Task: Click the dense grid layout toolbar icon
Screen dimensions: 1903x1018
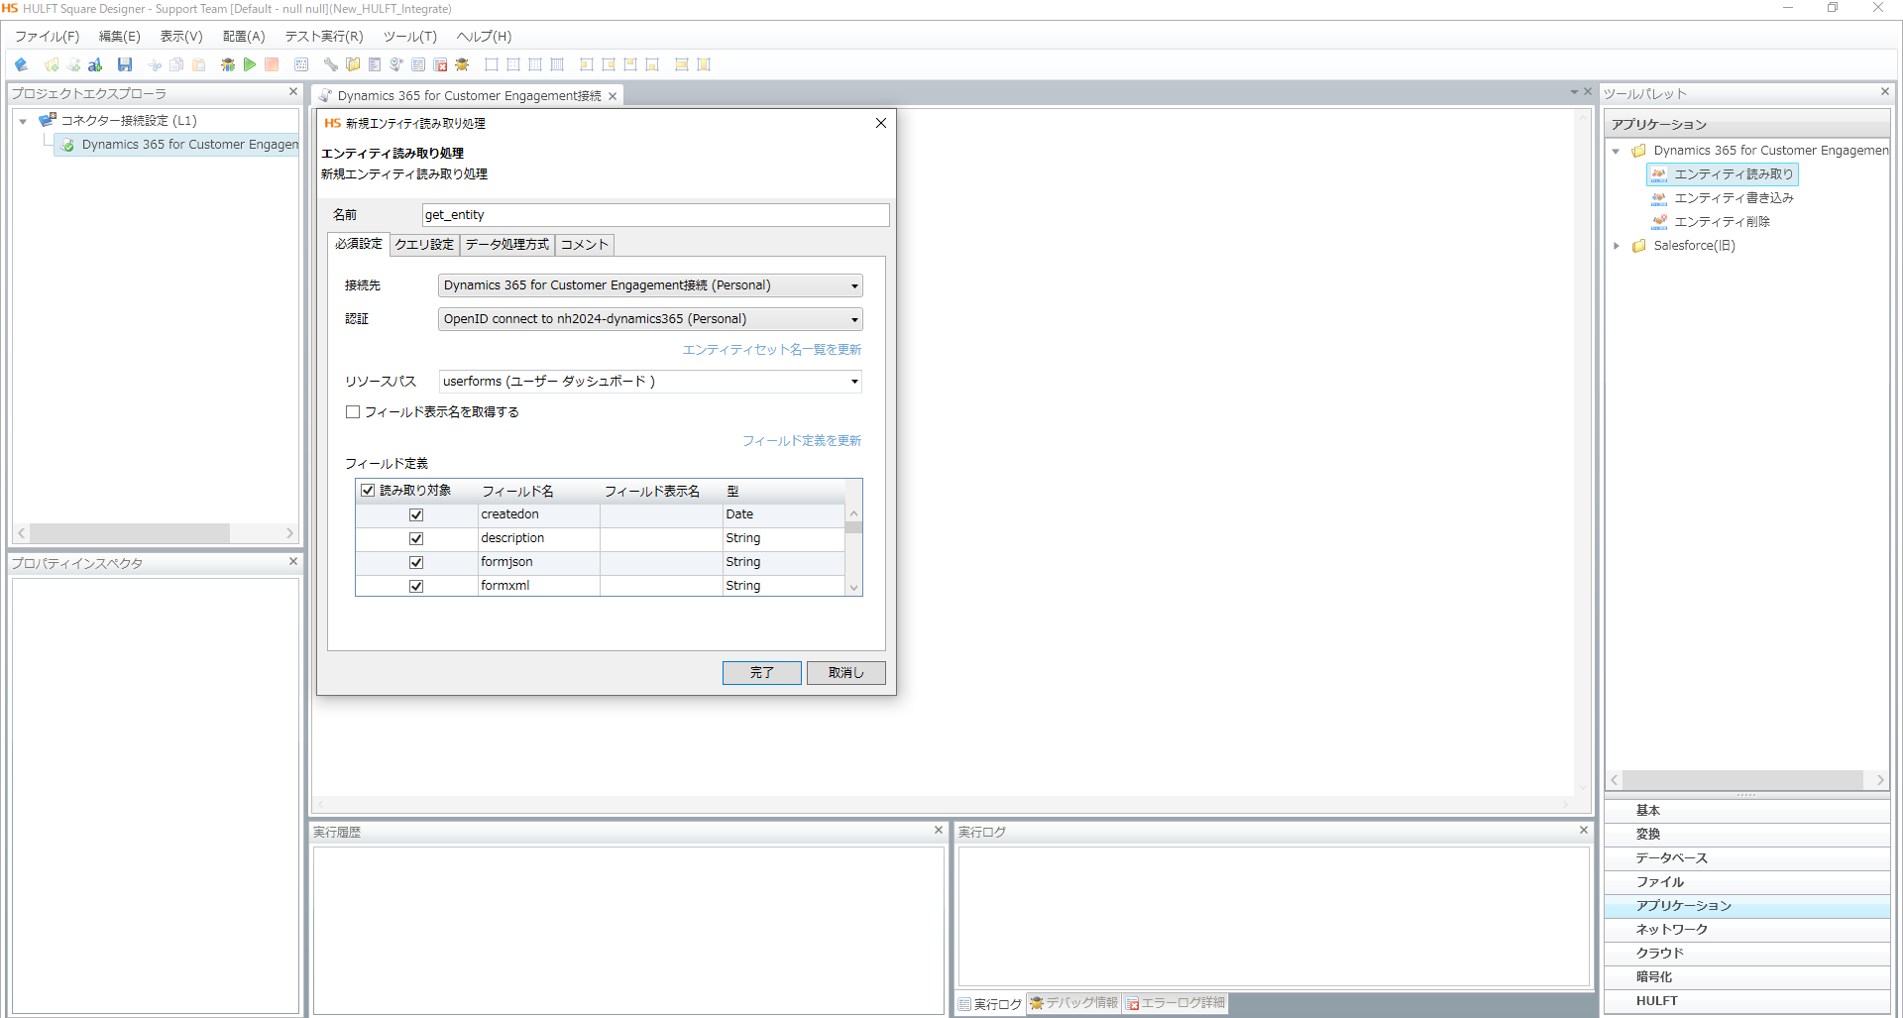Action: tap(557, 64)
